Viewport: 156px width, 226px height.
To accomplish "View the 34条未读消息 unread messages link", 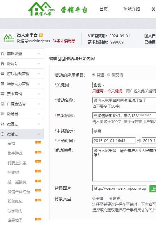I will point(64,41).
